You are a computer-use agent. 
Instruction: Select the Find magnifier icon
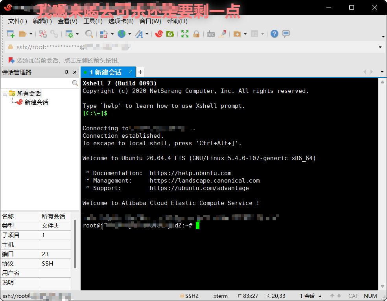pyautogui.click(x=89, y=34)
